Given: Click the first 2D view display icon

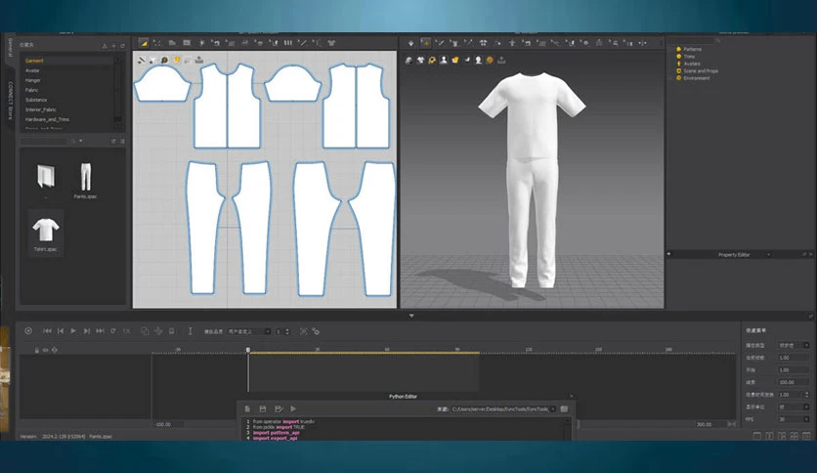Looking at the screenshot, I should click(142, 61).
